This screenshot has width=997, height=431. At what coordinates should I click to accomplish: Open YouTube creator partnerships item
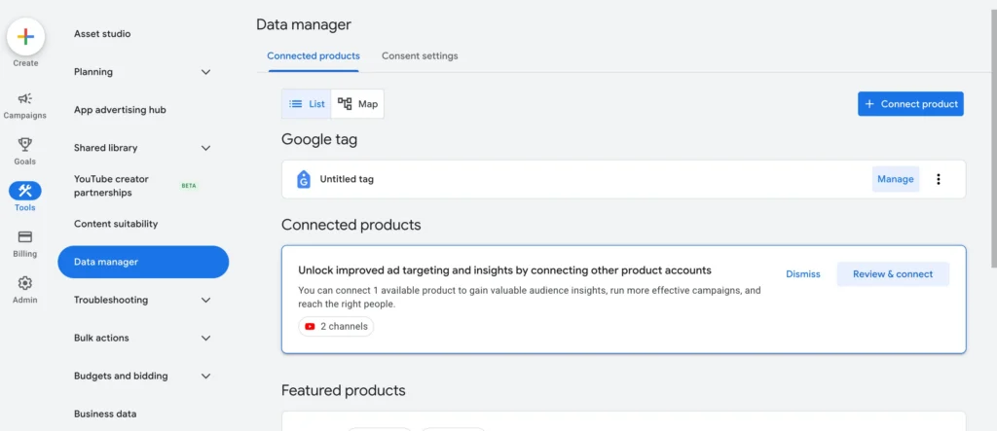(111, 186)
